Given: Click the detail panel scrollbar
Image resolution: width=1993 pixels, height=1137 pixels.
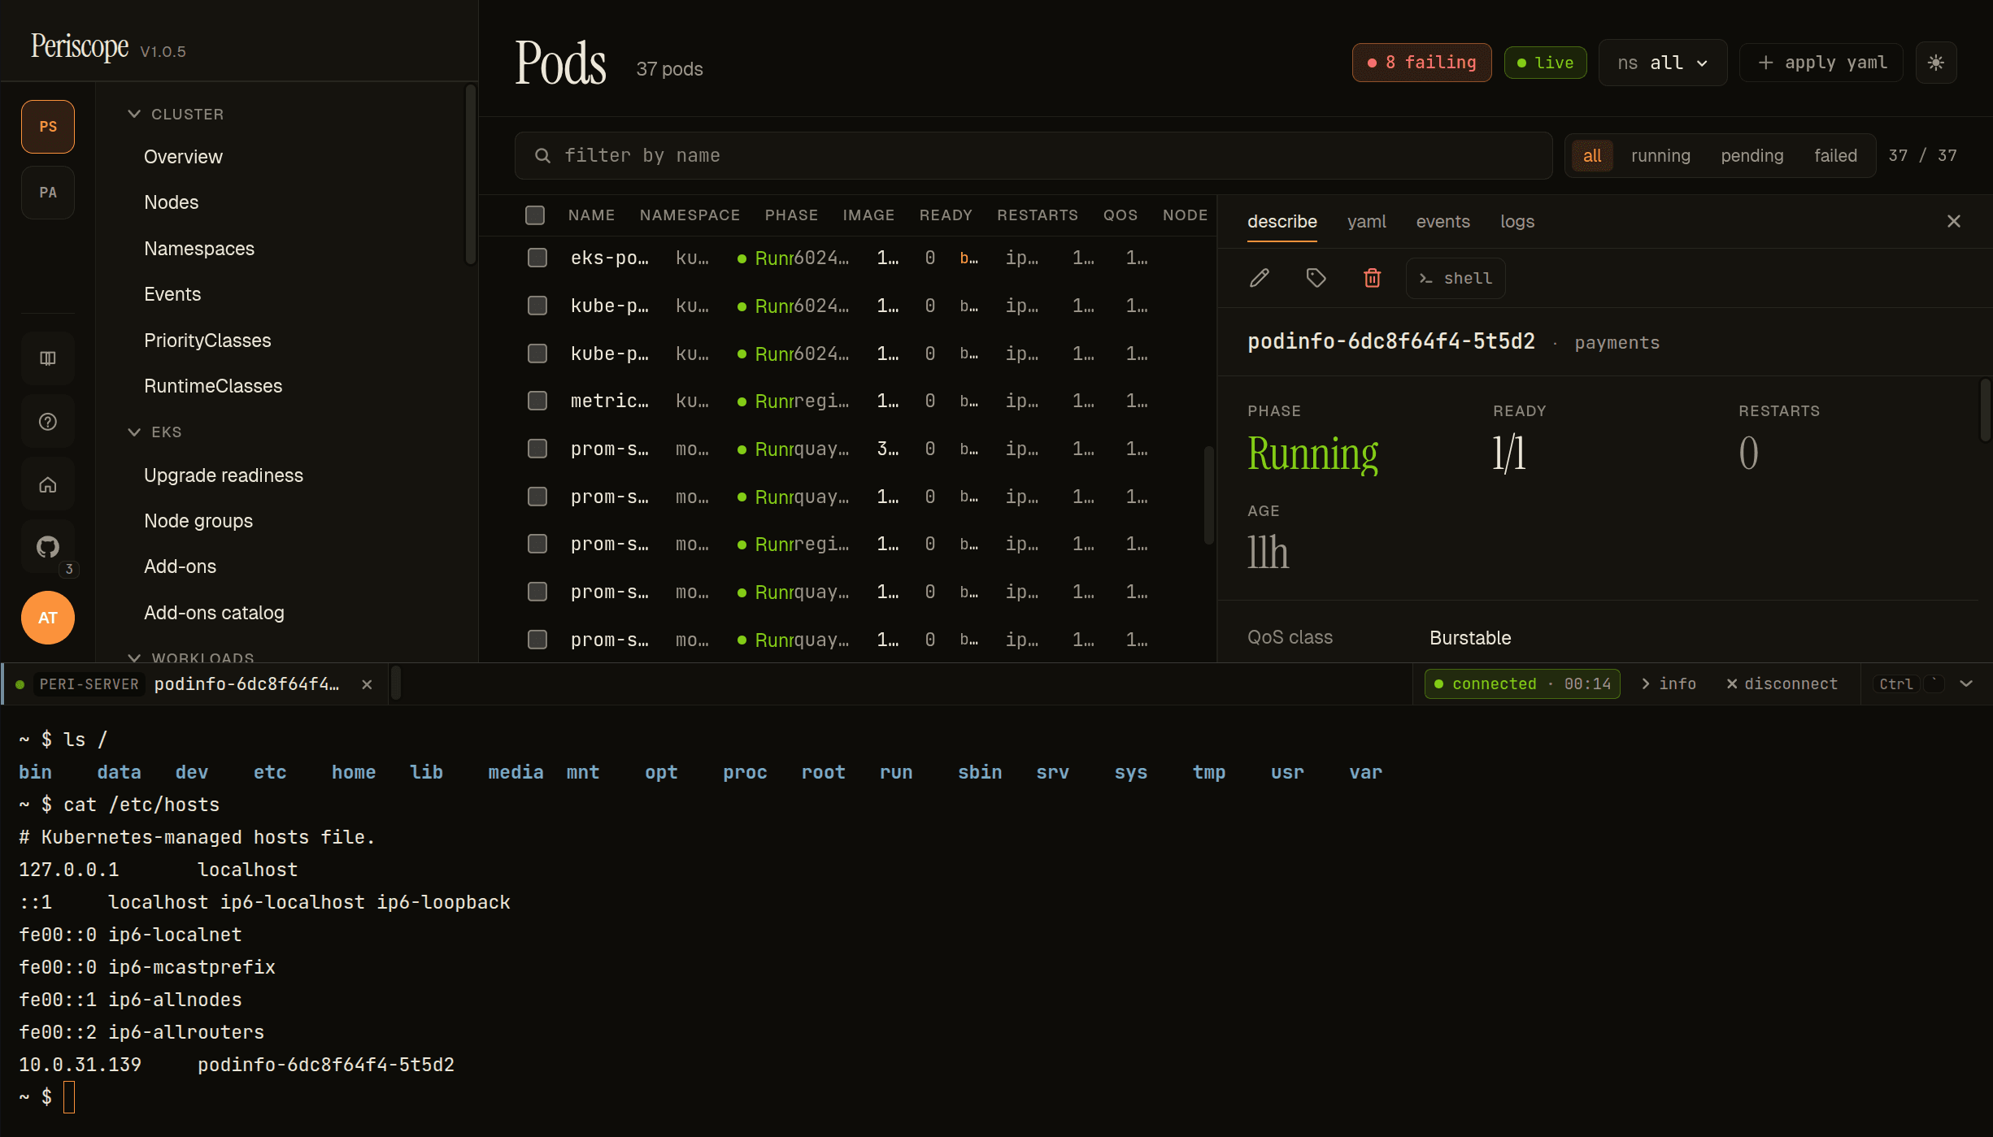Looking at the screenshot, I should tap(1985, 410).
